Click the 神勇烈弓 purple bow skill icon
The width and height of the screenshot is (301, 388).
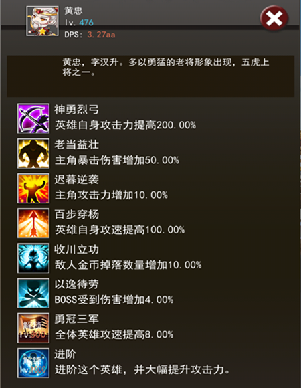coord(33,118)
